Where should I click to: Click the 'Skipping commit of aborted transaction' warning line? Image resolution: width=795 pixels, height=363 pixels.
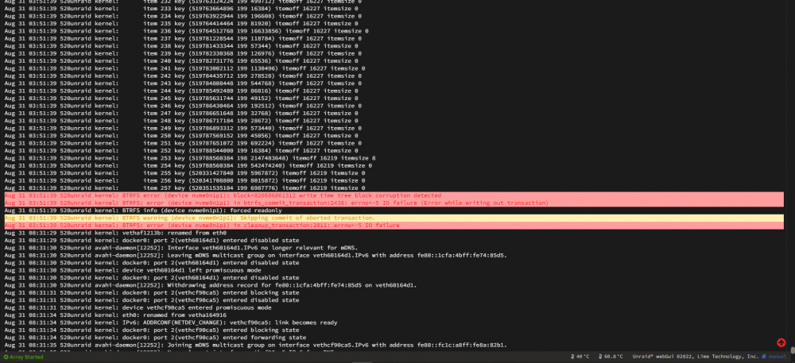[x=394, y=218]
